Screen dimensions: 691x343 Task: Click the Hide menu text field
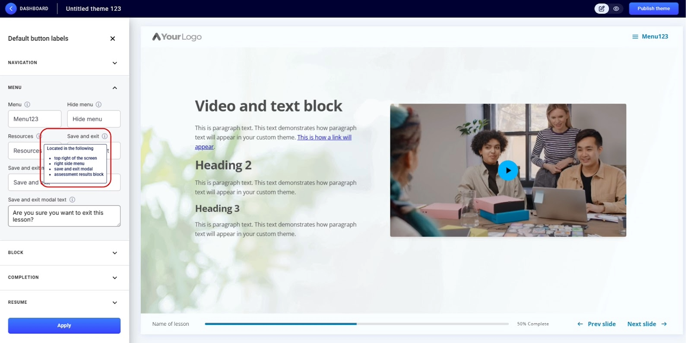94,119
